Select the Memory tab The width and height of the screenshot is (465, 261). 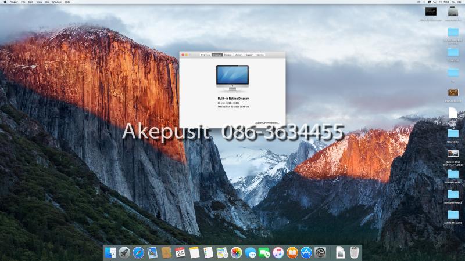(238, 55)
